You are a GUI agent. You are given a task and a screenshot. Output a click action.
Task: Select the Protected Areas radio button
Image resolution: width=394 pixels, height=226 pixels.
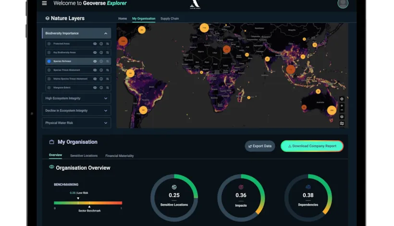[x=49, y=44]
